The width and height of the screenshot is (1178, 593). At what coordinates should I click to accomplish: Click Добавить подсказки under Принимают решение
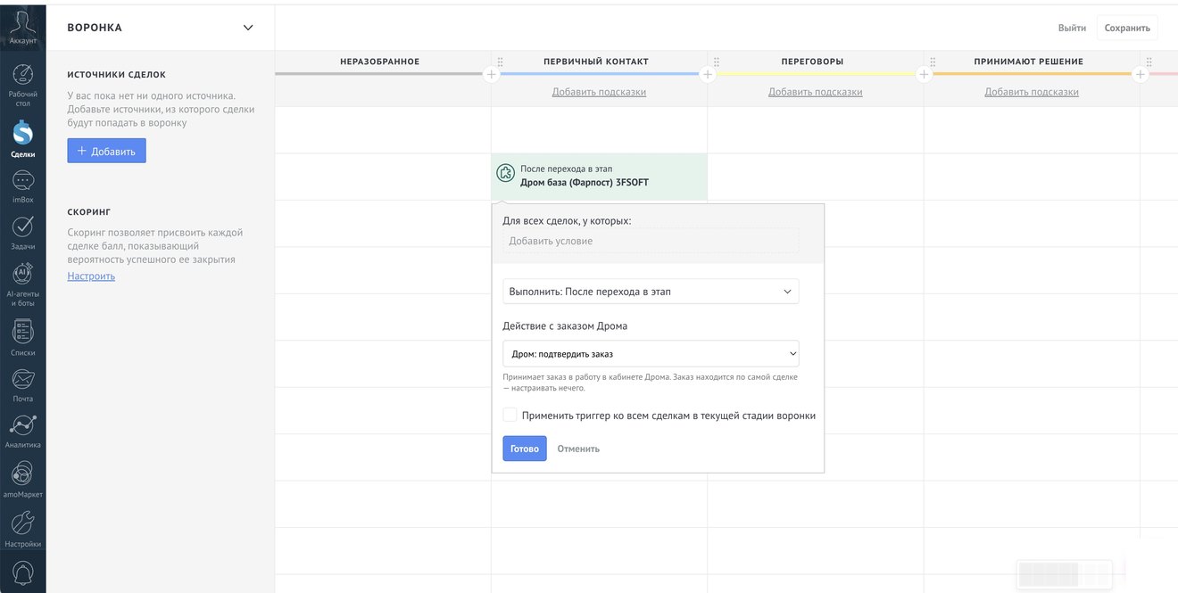pos(1032,92)
